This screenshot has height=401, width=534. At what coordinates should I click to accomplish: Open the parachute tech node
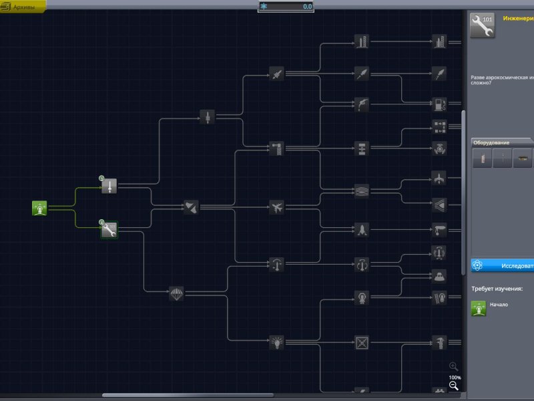tap(176, 293)
